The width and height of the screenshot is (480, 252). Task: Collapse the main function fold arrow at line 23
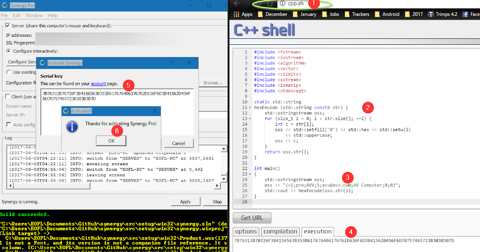250,174
